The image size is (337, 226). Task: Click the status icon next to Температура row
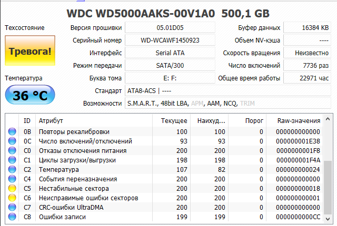13,170
